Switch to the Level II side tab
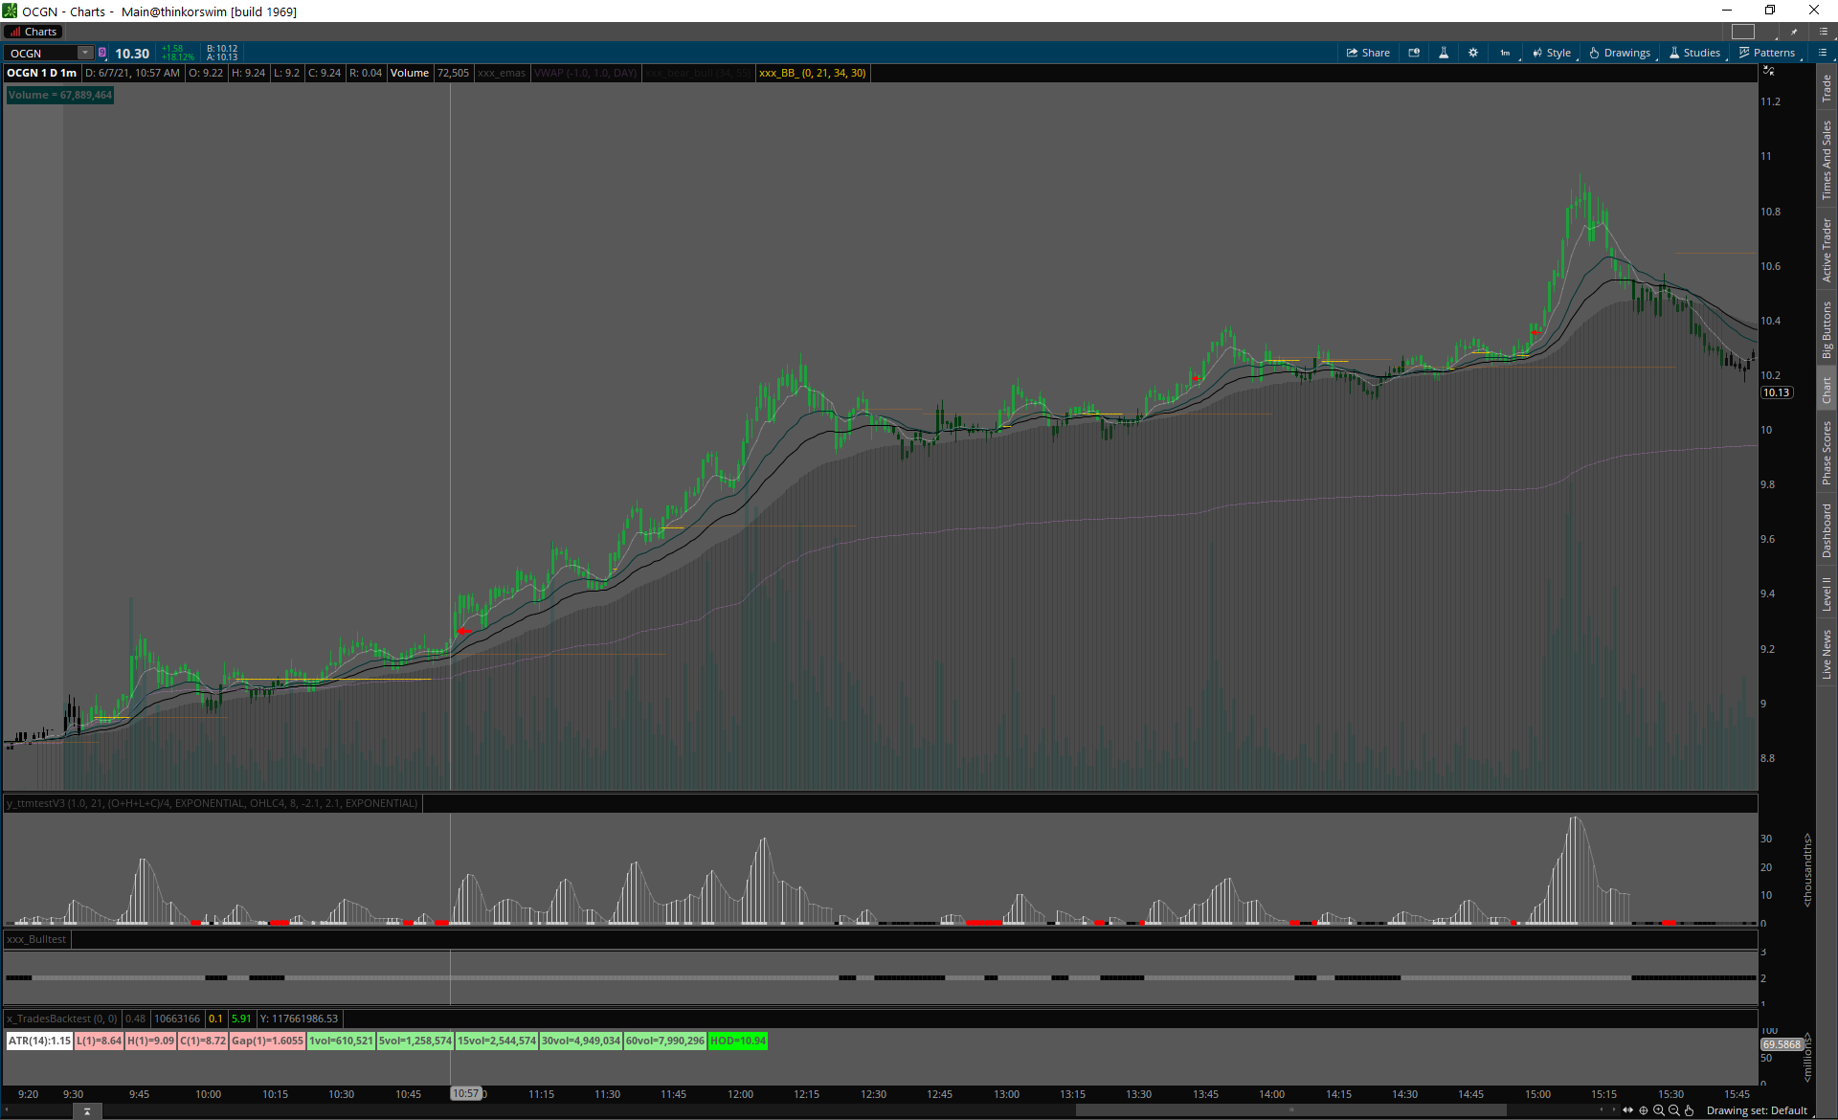Screen dimensions: 1838x1120 coord(1827,594)
